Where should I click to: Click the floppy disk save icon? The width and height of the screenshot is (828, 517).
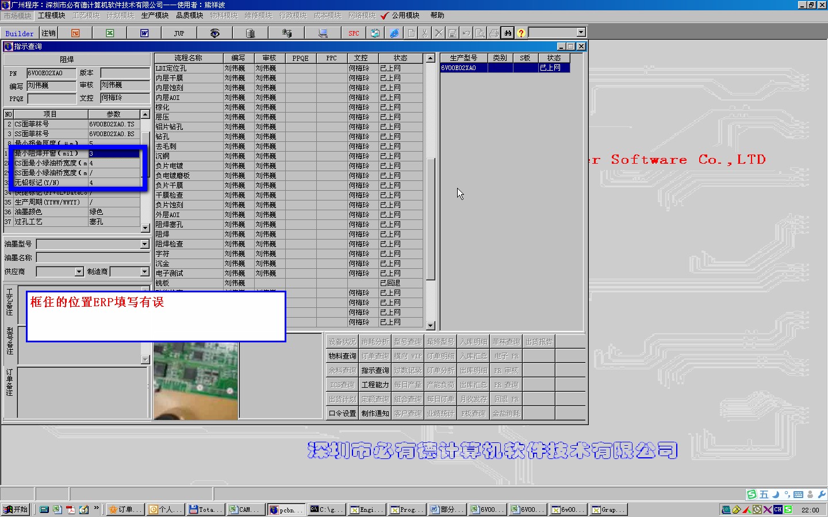453,33
